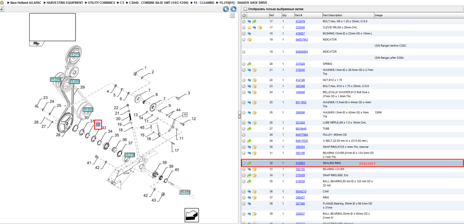The height and width of the screenshot is (224, 464).
Task: Open HARVESTING EQUIPMENT breadcrumb
Action: pos(65,2)
